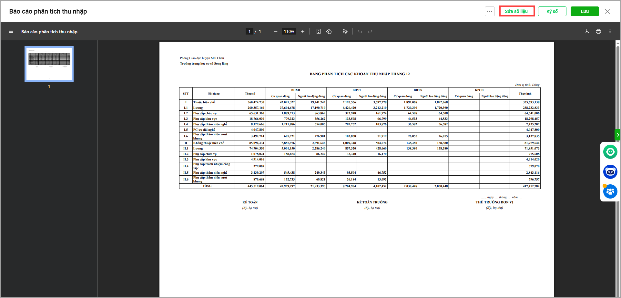Select the draw annotation tool
Viewport: 621px width, 298px height.
345,31
